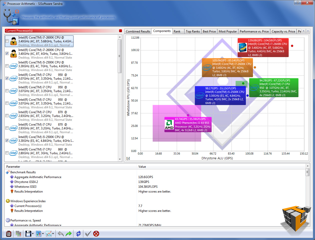The height and width of the screenshot is (240, 315).
Task: Uncheck the checked i7 950 processor checkbox
Action: (x=7, y=78)
